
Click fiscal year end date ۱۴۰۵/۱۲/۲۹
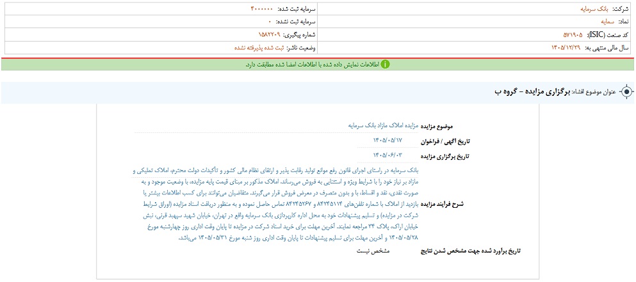[567, 48]
